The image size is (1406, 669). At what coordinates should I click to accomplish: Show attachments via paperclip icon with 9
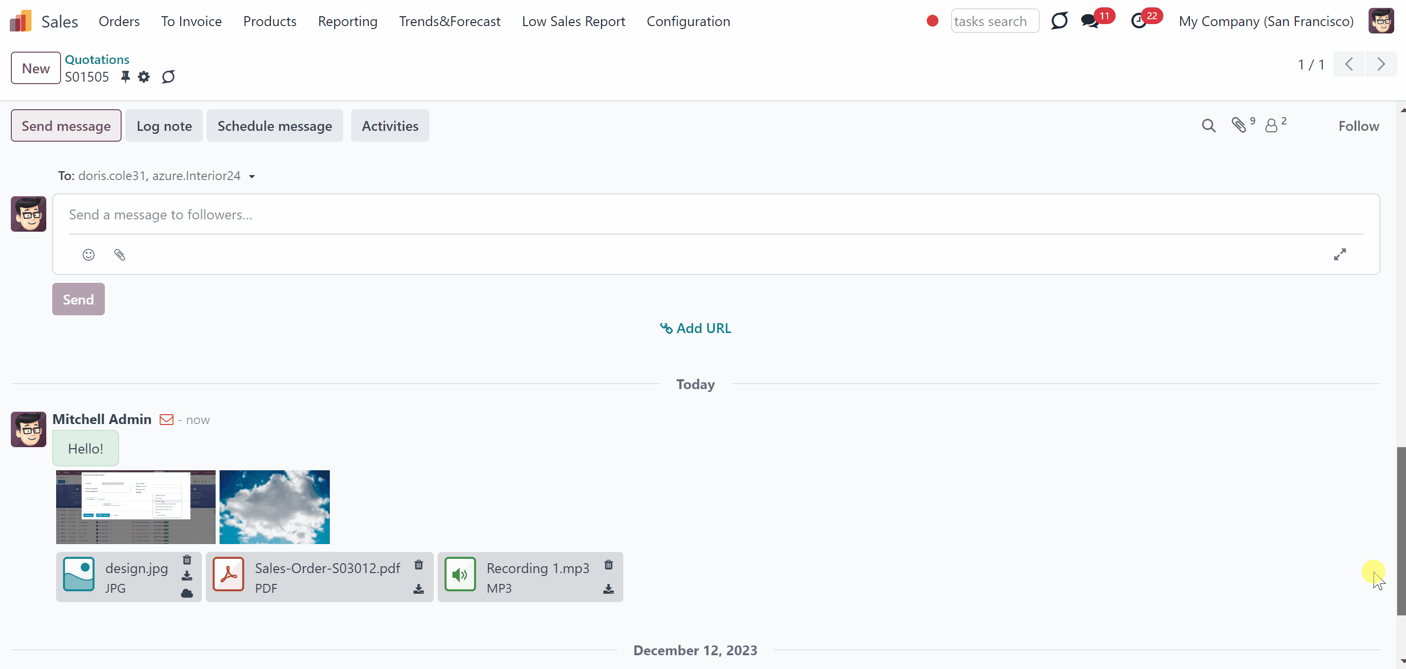(1240, 125)
